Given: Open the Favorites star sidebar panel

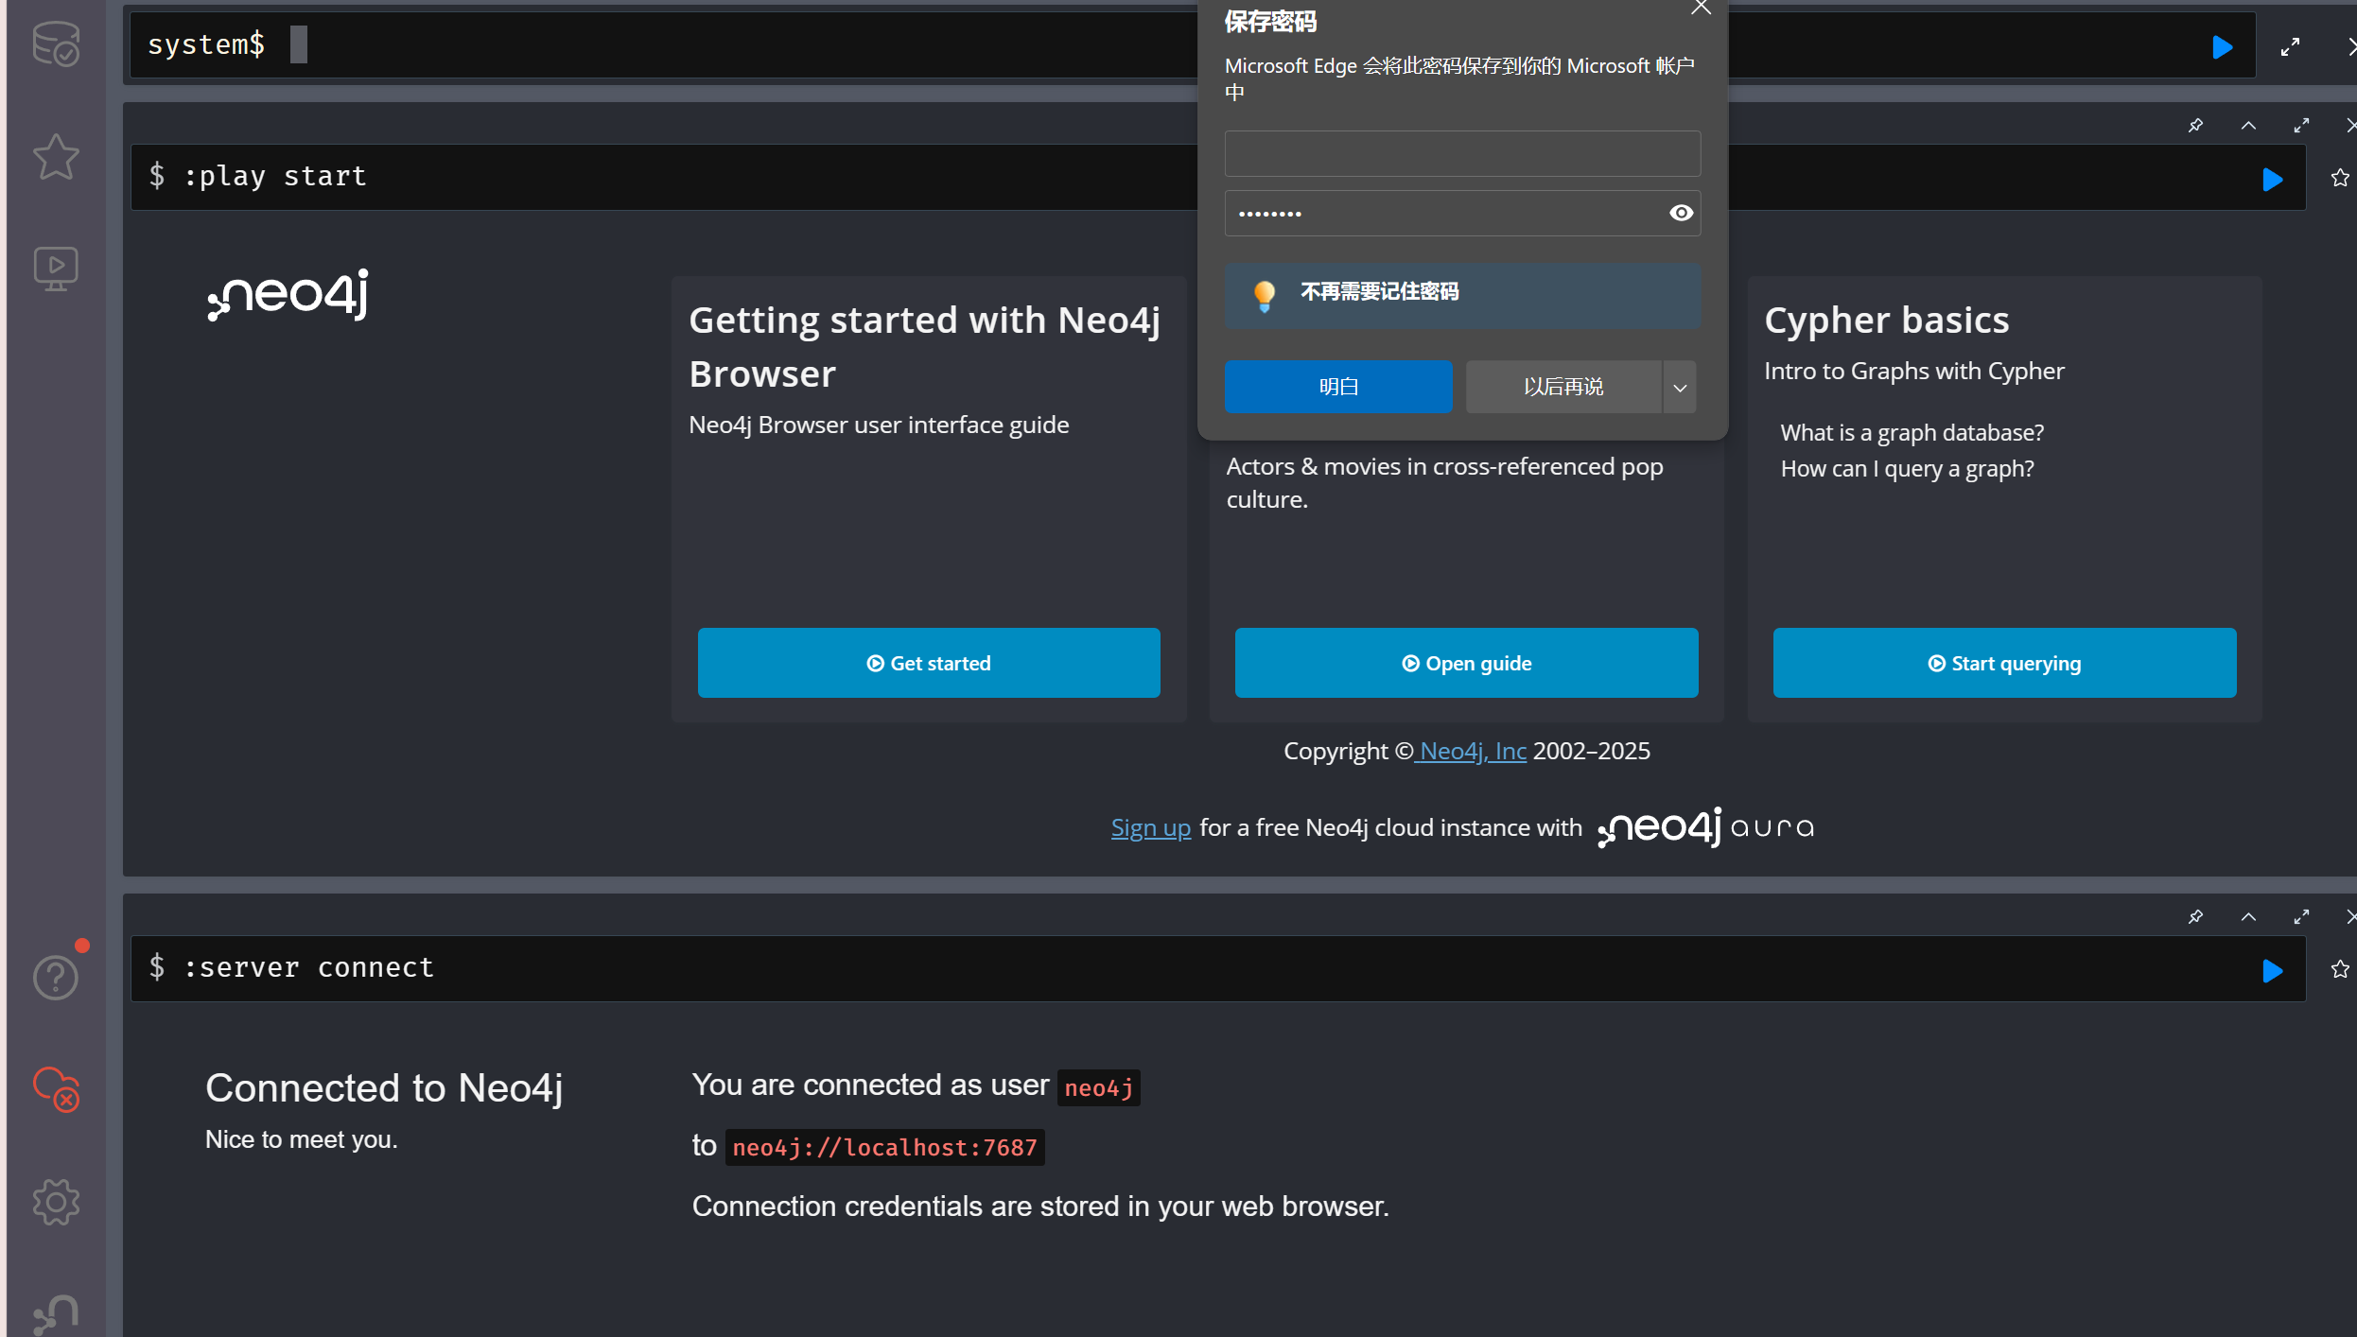Looking at the screenshot, I should point(56,157).
